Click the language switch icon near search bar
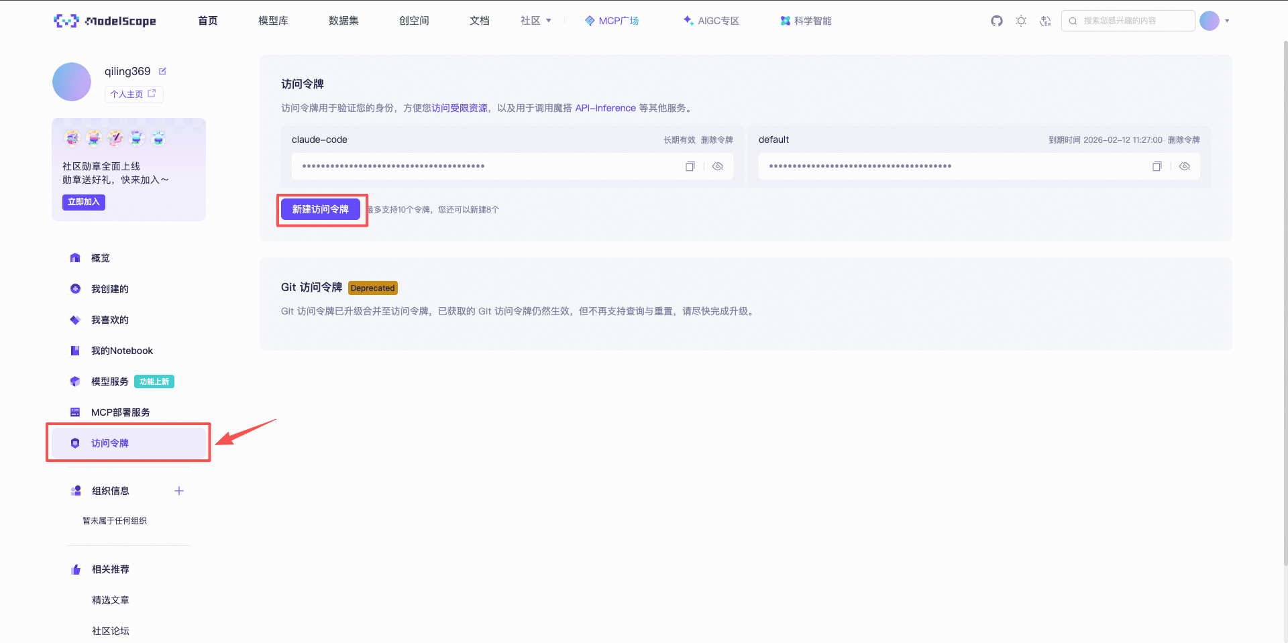 (x=1044, y=21)
